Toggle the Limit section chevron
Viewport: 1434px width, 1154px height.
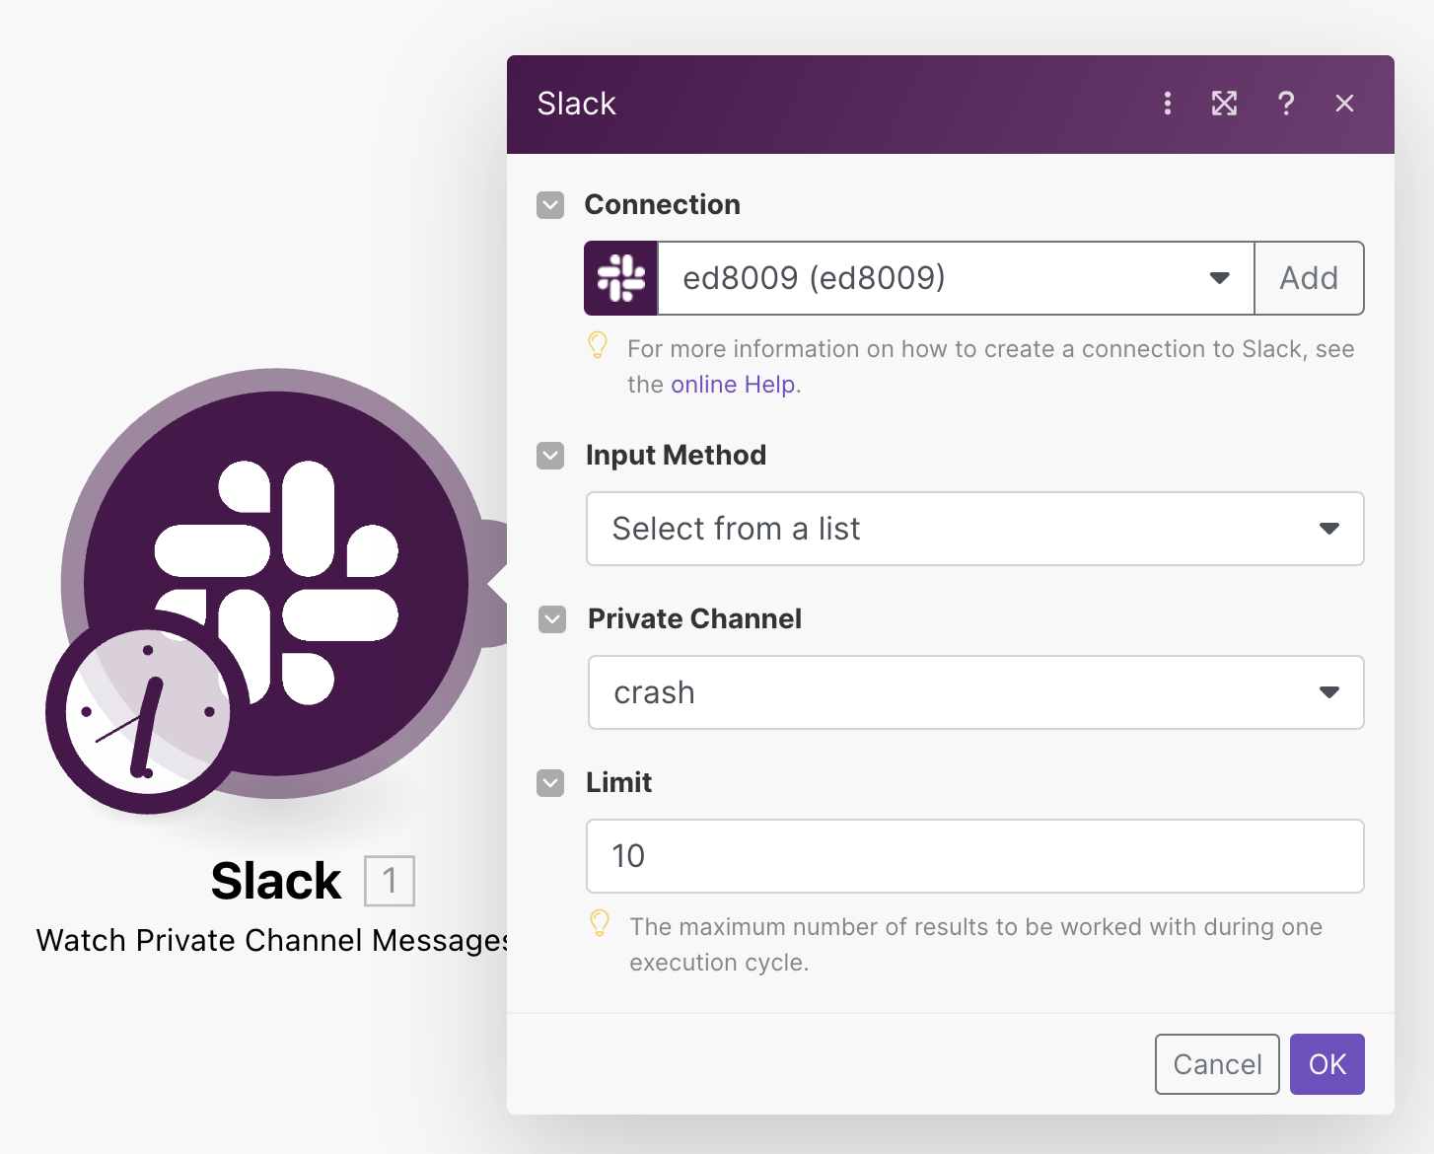[550, 783]
